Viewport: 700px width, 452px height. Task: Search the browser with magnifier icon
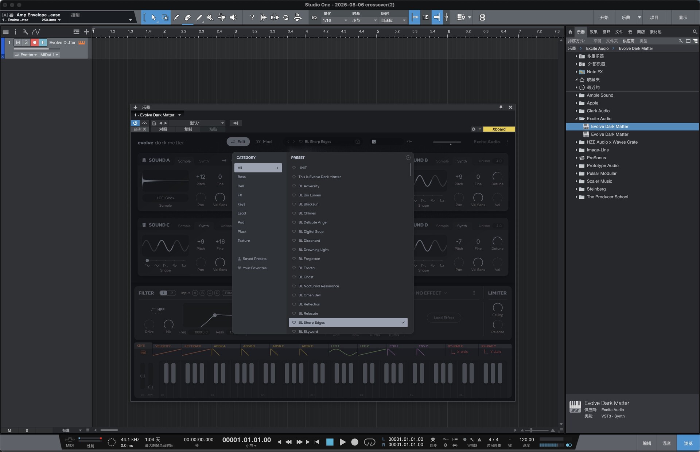pyautogui.click(x=695, y=32)
